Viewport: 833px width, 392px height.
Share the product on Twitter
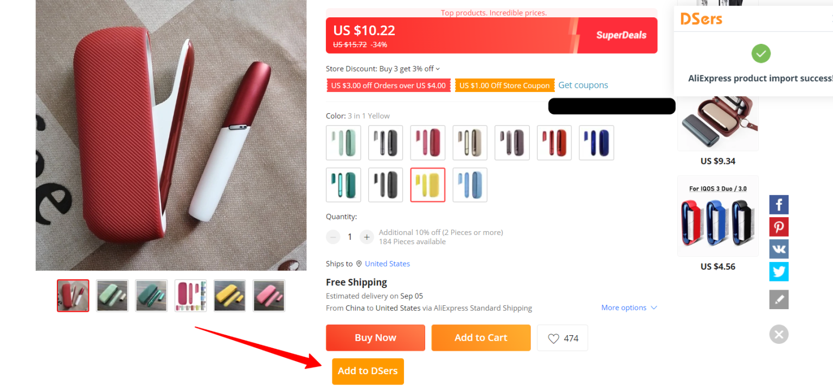point(779,271)
